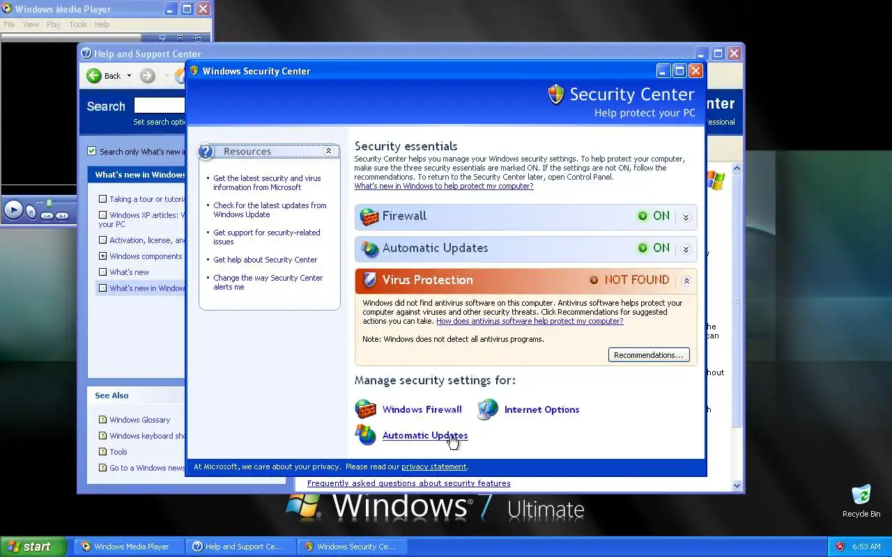Open Get the latest security and virus information
The image size is (892, 557).
[x=267, y=182]
